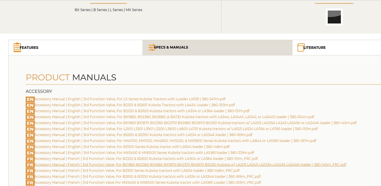The height and width of the screenshot is (186, 381).
Task: Switch to the Features tab
Action: tap(29, 48)
